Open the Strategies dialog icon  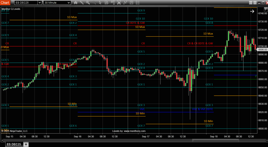(131, 3)
